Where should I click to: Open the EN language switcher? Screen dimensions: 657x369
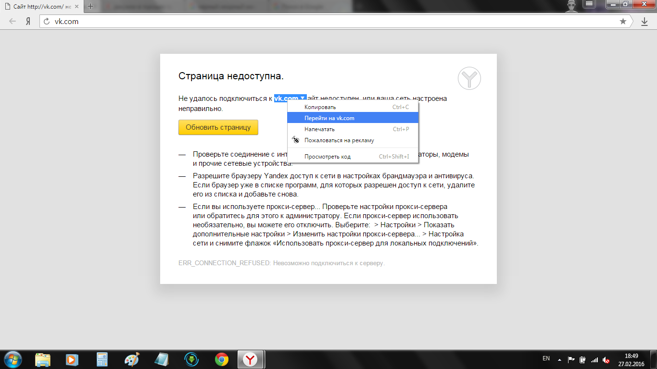click(546, 359)
